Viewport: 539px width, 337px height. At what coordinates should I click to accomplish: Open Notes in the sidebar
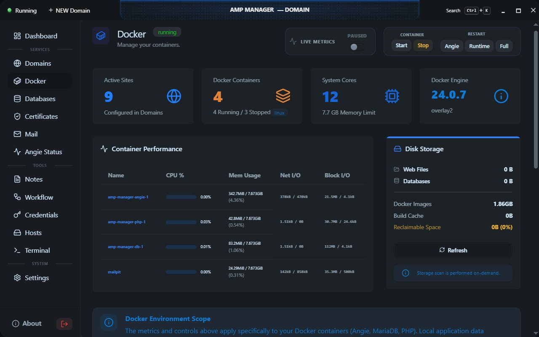click(x=40, y=179)
